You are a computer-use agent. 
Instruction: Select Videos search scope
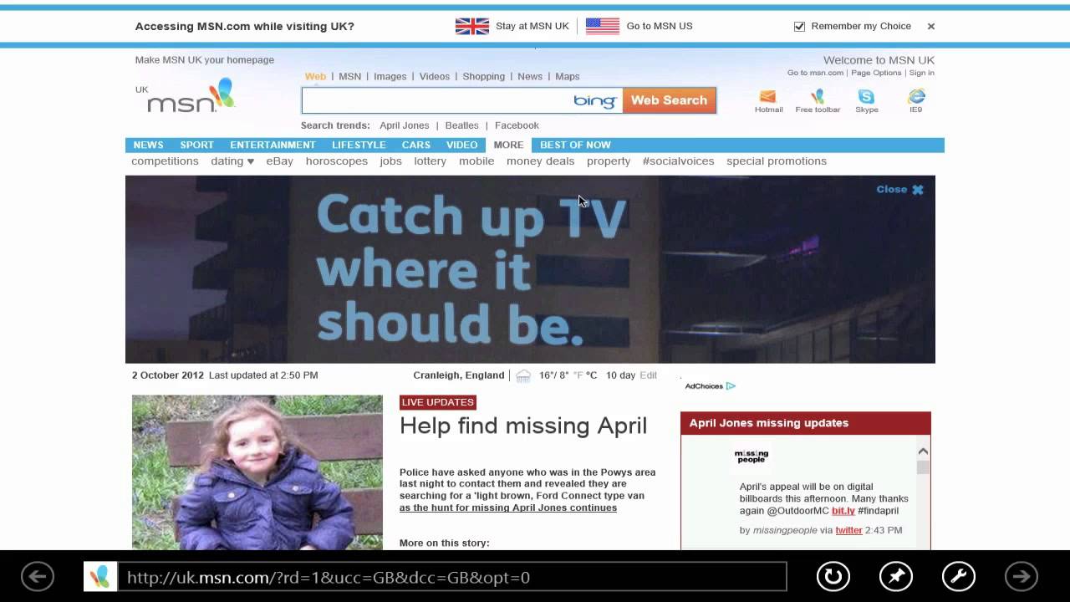click(x=434, y=76)
